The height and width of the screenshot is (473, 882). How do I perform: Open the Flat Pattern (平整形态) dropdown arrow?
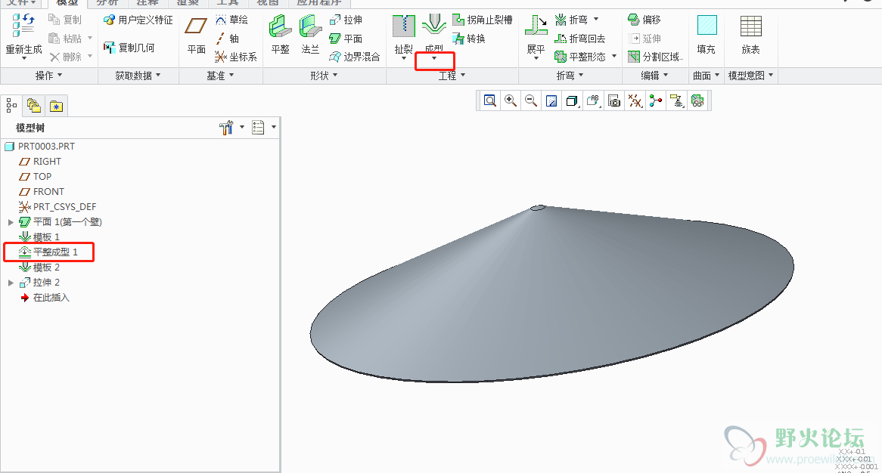tap(614, 57)
